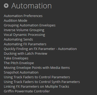Screen dimensions: 97x95
Task: Open Quickly Finding an FX Parameter link
Action: (40, 49)
